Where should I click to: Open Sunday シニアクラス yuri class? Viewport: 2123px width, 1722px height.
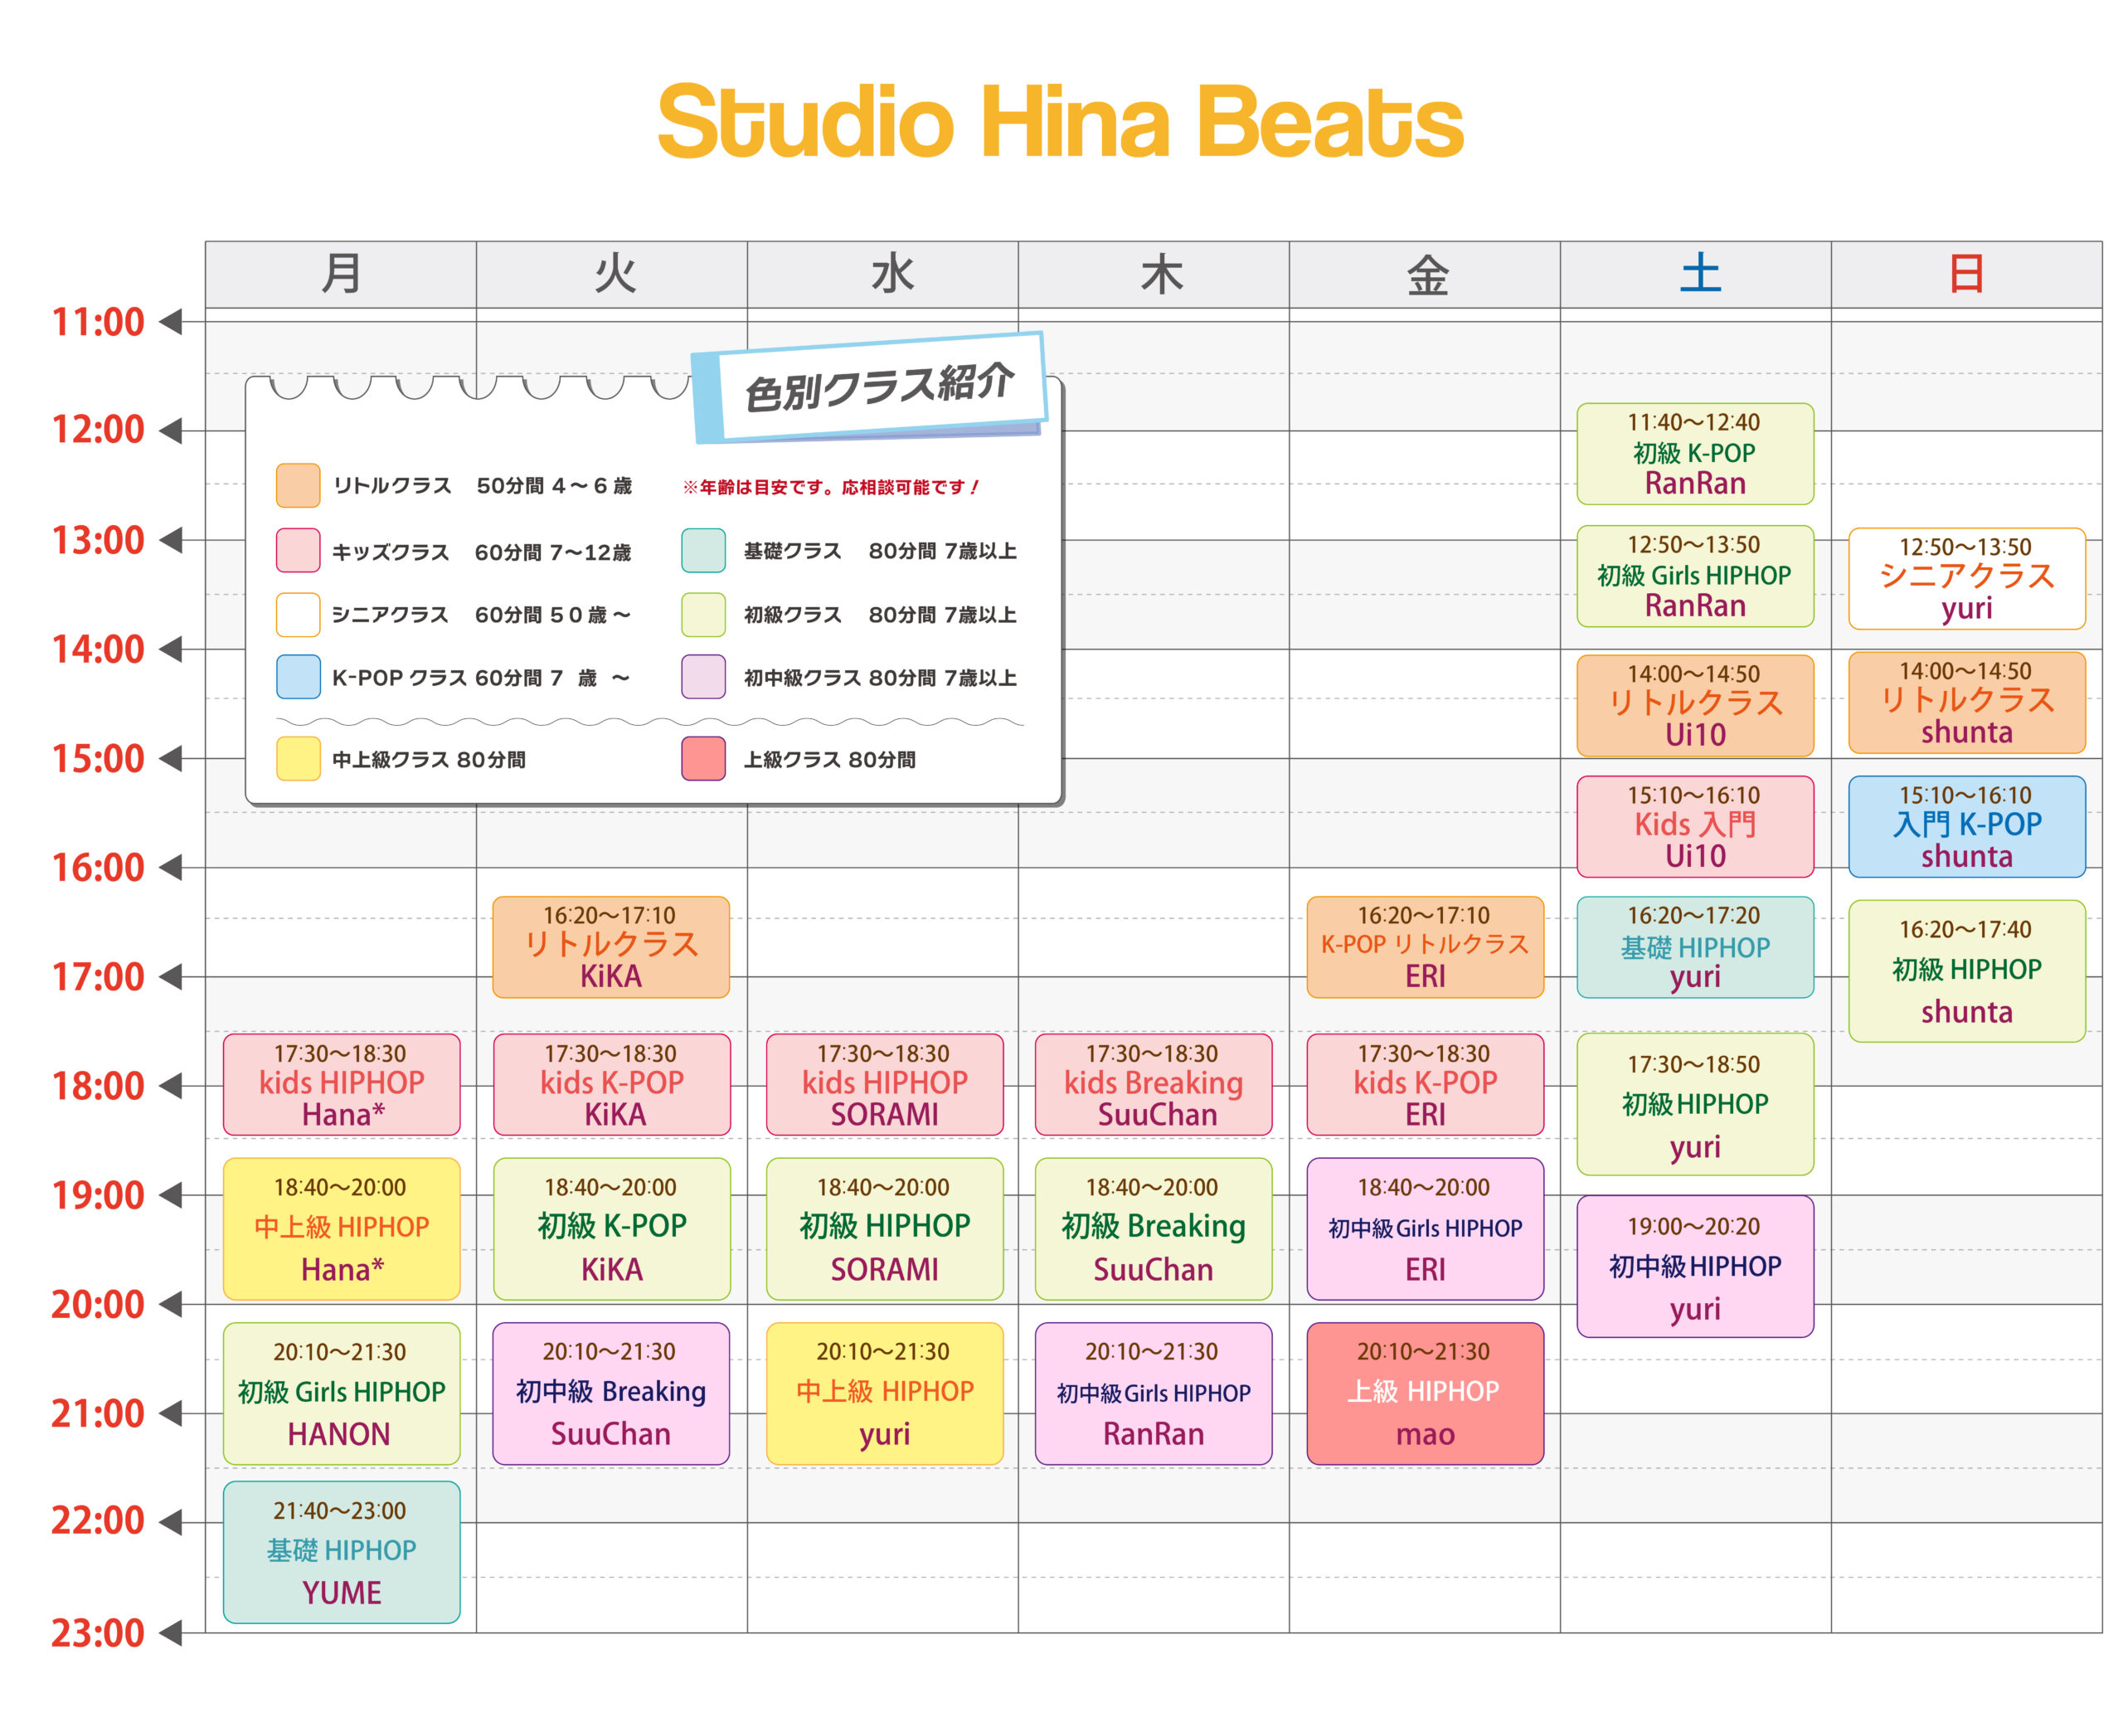tap(1965, 578)
